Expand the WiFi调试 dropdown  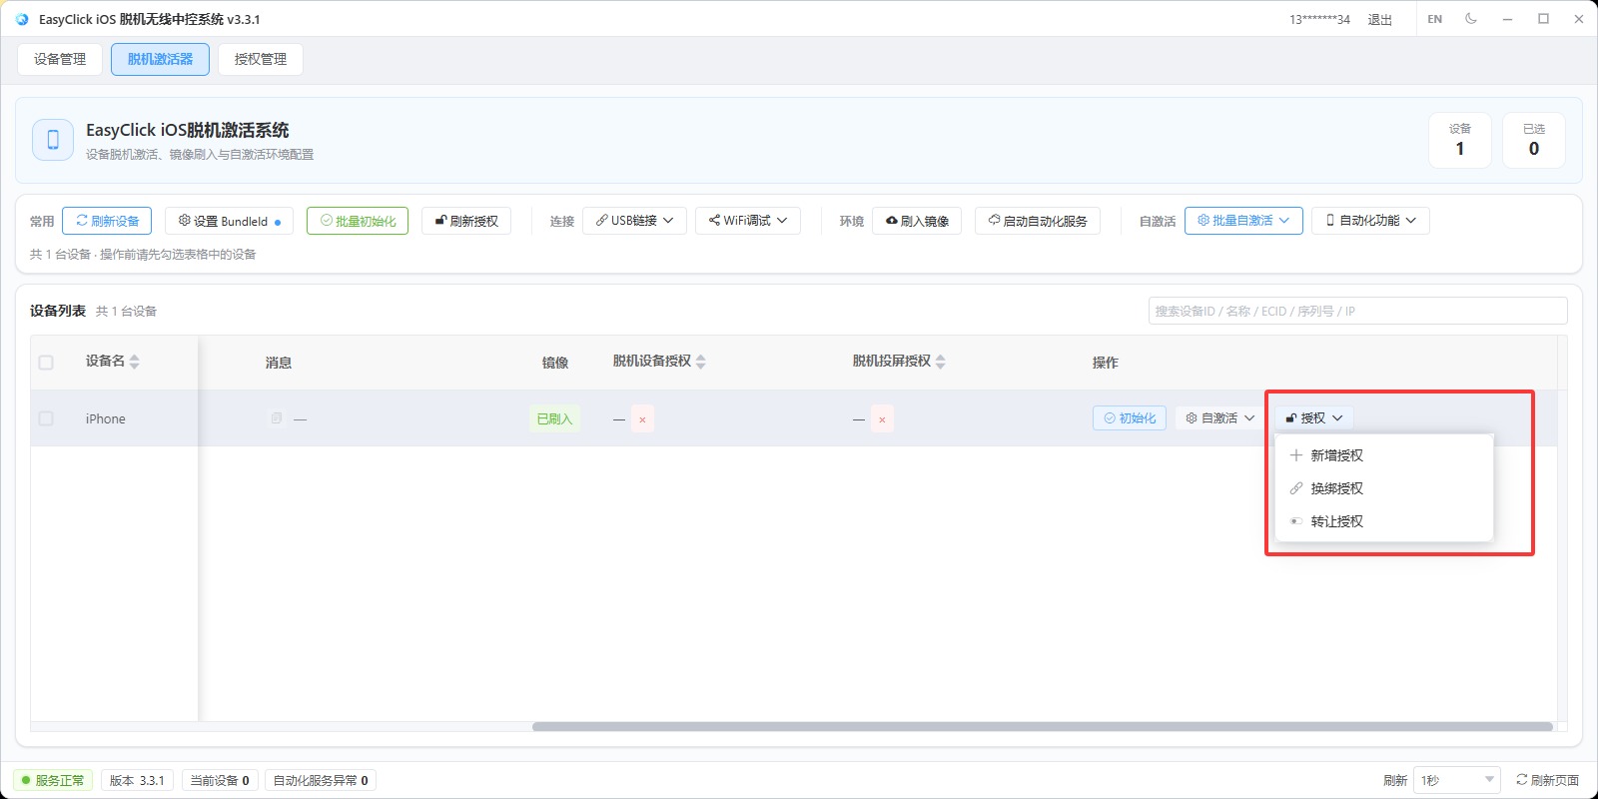point(748,221)
